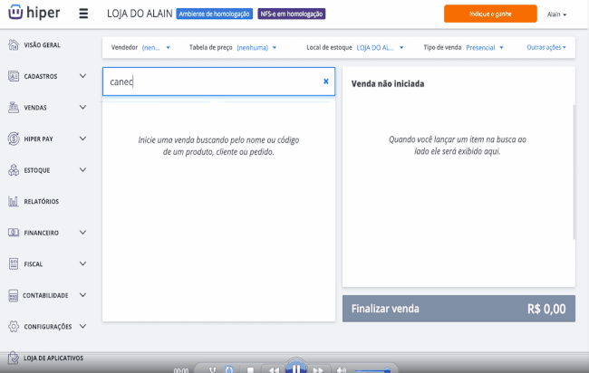589x373 pixels.
Task: Adjust the media player volume slider
Action: pos(372,370)
